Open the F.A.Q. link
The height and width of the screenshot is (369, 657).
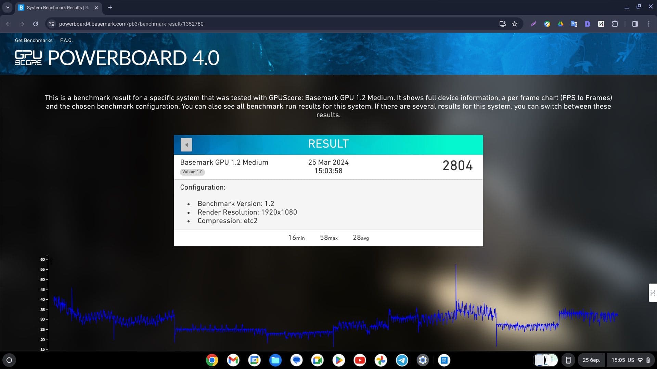[x=66, y=40]
